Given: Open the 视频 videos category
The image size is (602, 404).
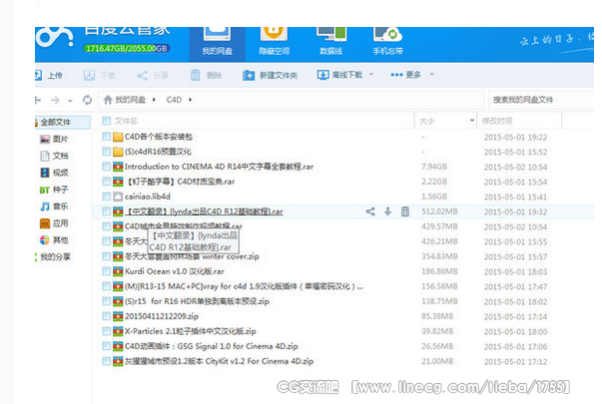Looking at the screenshot, I should click(54, 173).
